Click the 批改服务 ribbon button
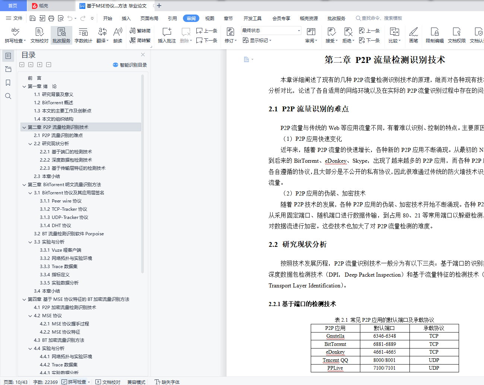This screenshot has height=385, width=484. pos(61,35)
